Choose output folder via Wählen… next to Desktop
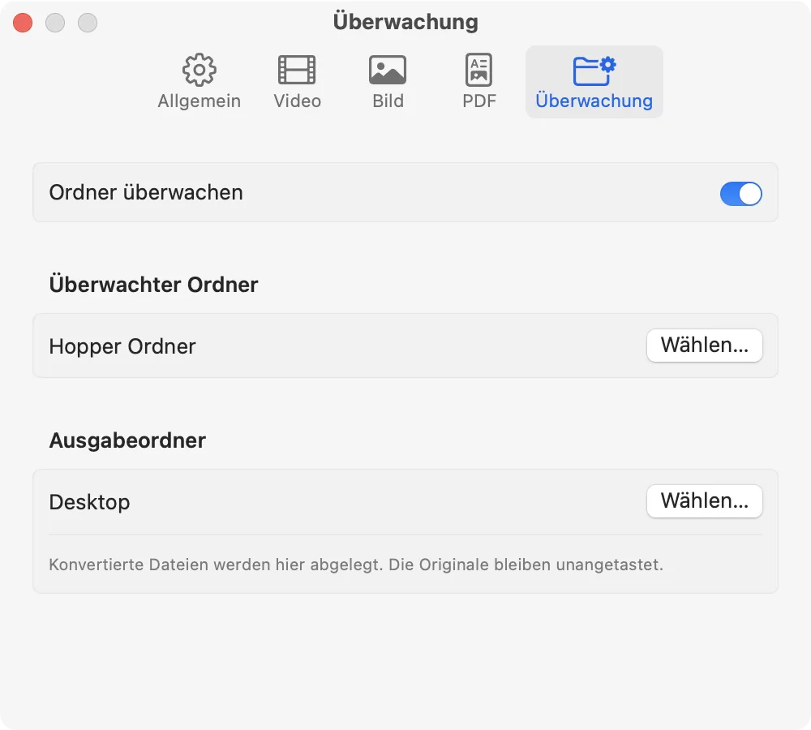 click(x=704, y=501)
